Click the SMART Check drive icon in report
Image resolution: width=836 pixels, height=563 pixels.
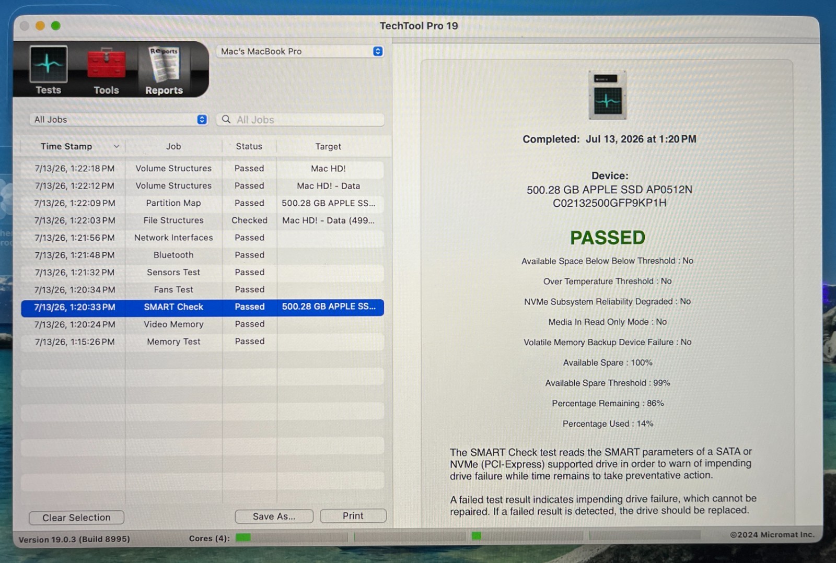pos(608,95)
